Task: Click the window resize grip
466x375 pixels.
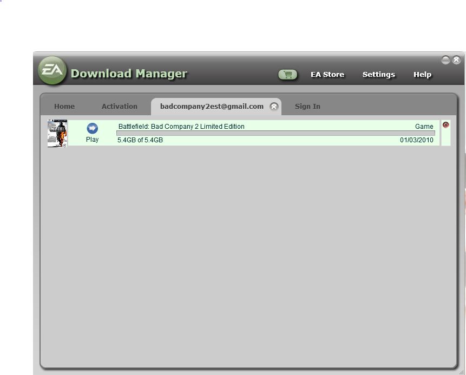Action: (x=461, y=372)
